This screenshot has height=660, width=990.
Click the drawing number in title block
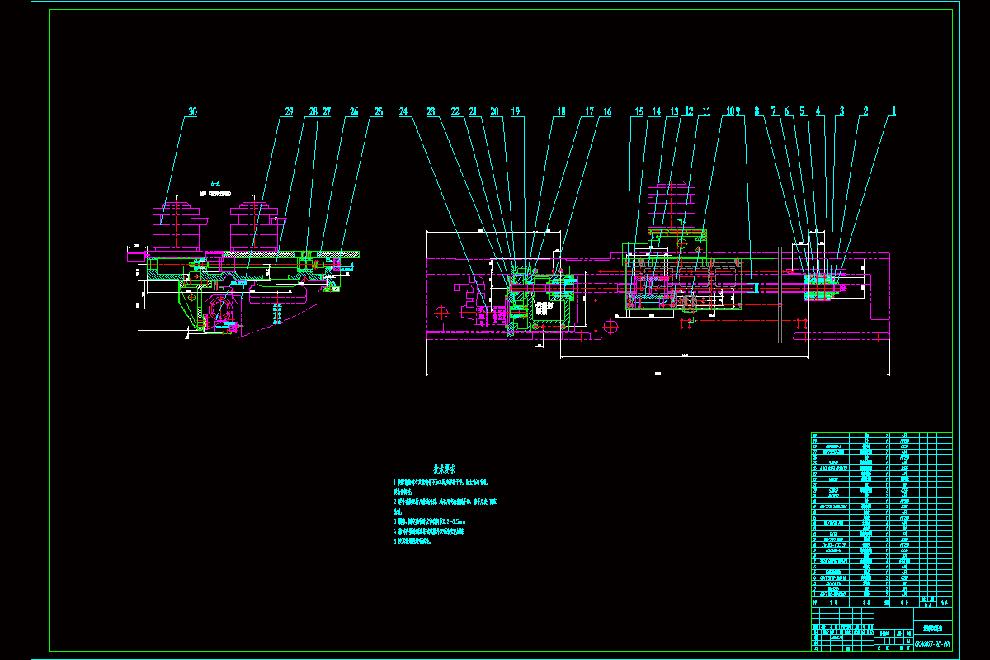932,642
